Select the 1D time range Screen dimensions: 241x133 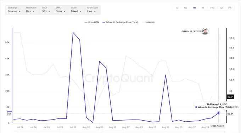click(177, 8)
